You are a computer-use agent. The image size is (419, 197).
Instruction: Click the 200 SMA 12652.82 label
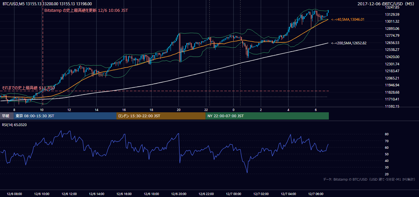pyautogui.click(x=349, y=43)
